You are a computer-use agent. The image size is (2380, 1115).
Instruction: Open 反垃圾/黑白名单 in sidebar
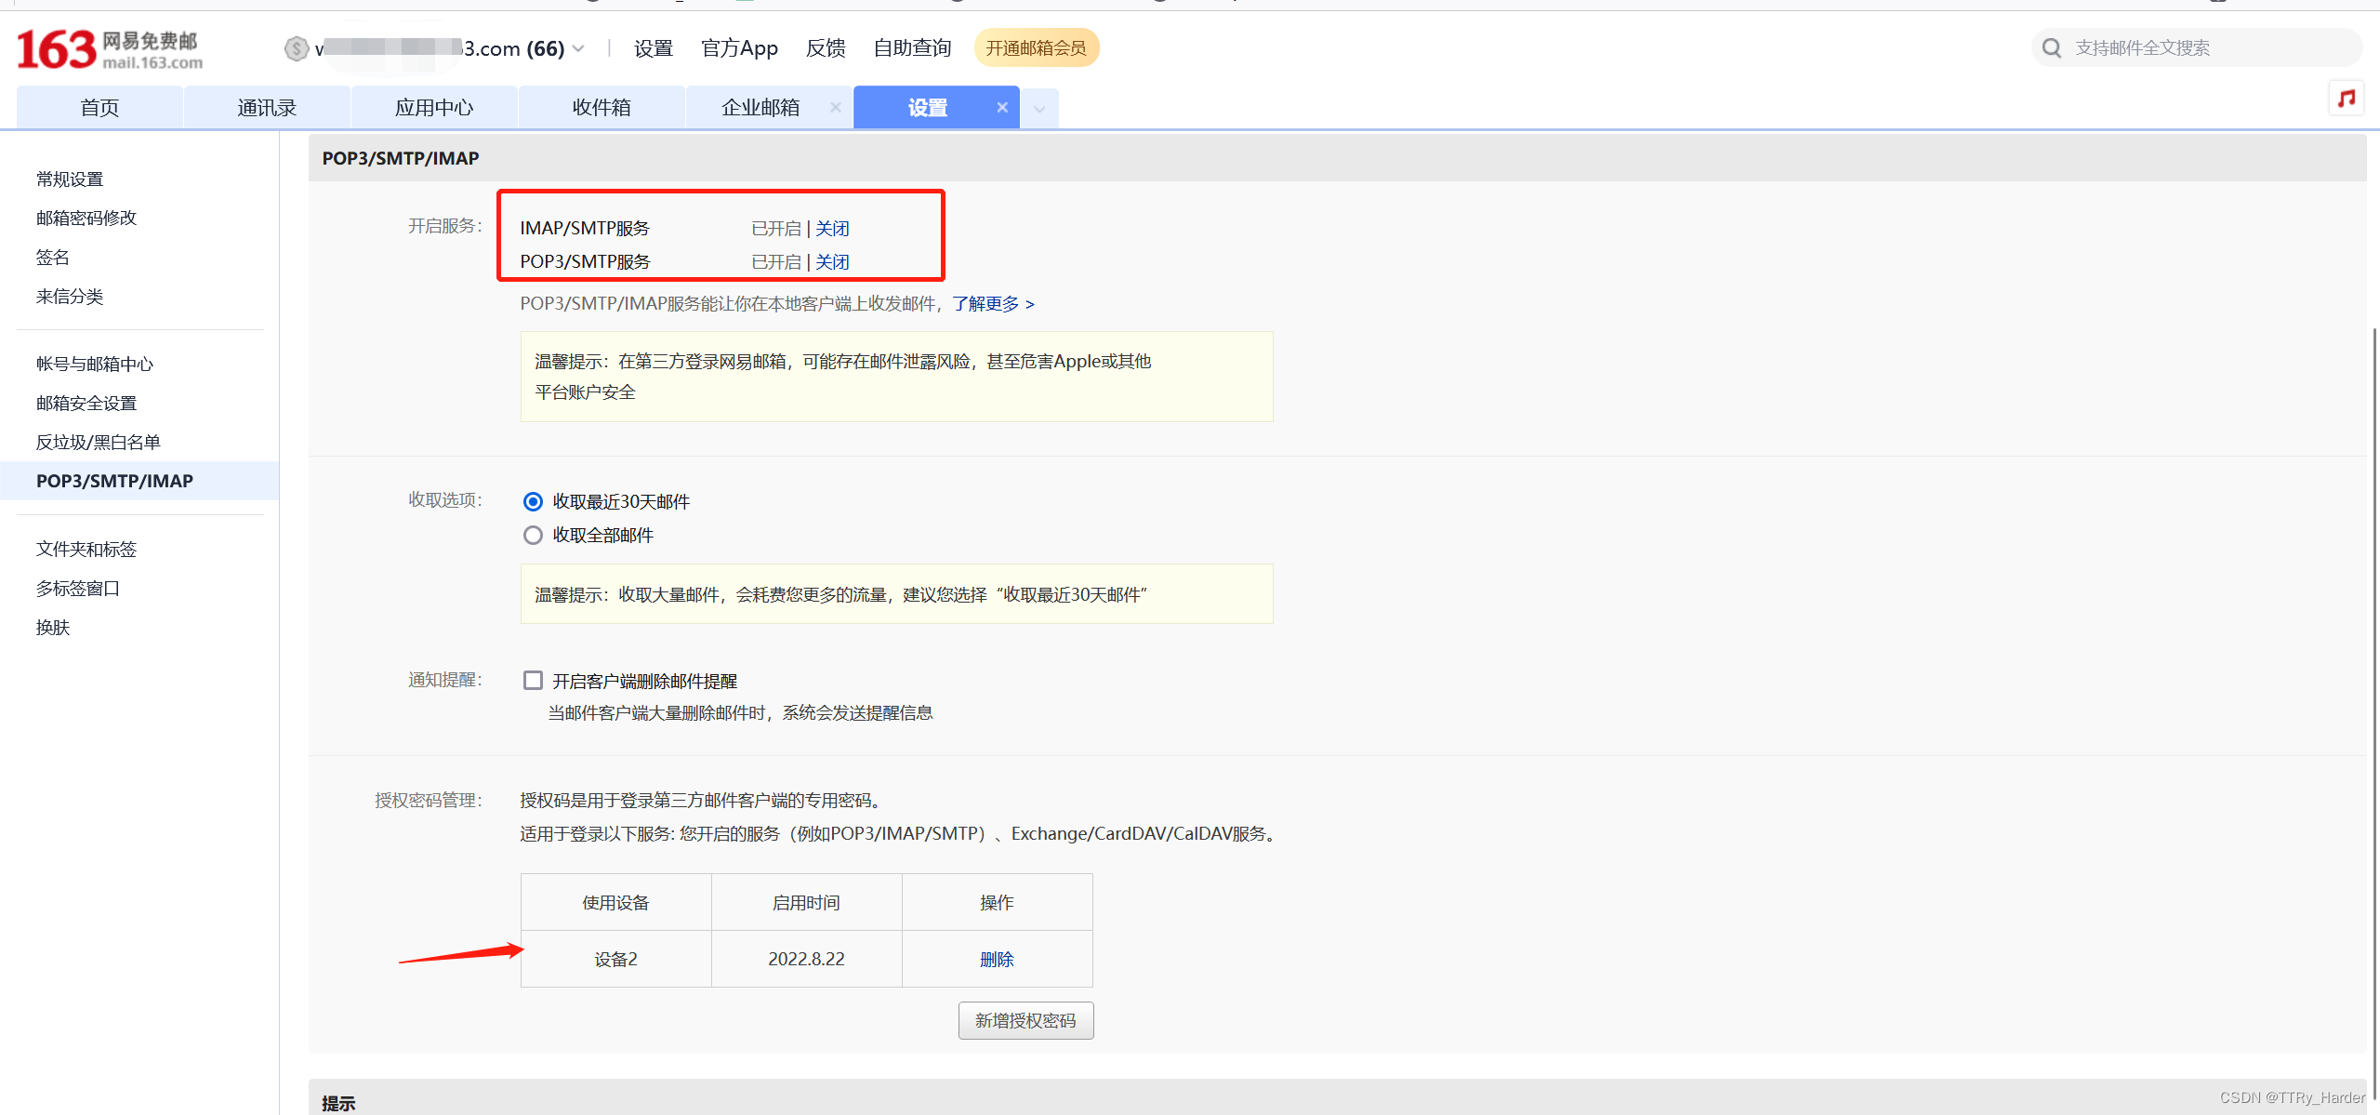[99, 443]
